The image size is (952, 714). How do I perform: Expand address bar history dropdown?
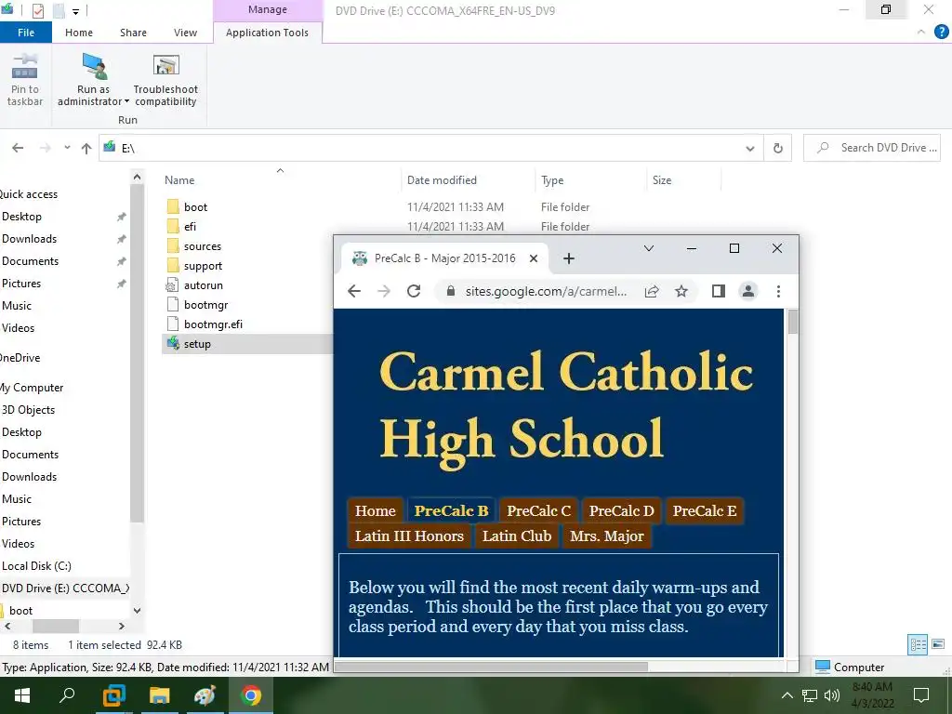750,148
